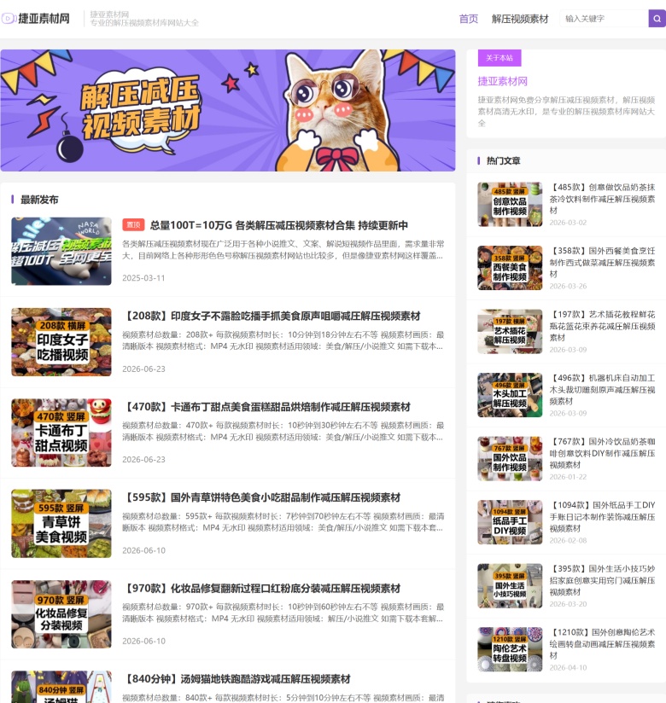Open article 【208款】印度女子不露脸吃播
The image size is (666, 703).
[272, 316]
